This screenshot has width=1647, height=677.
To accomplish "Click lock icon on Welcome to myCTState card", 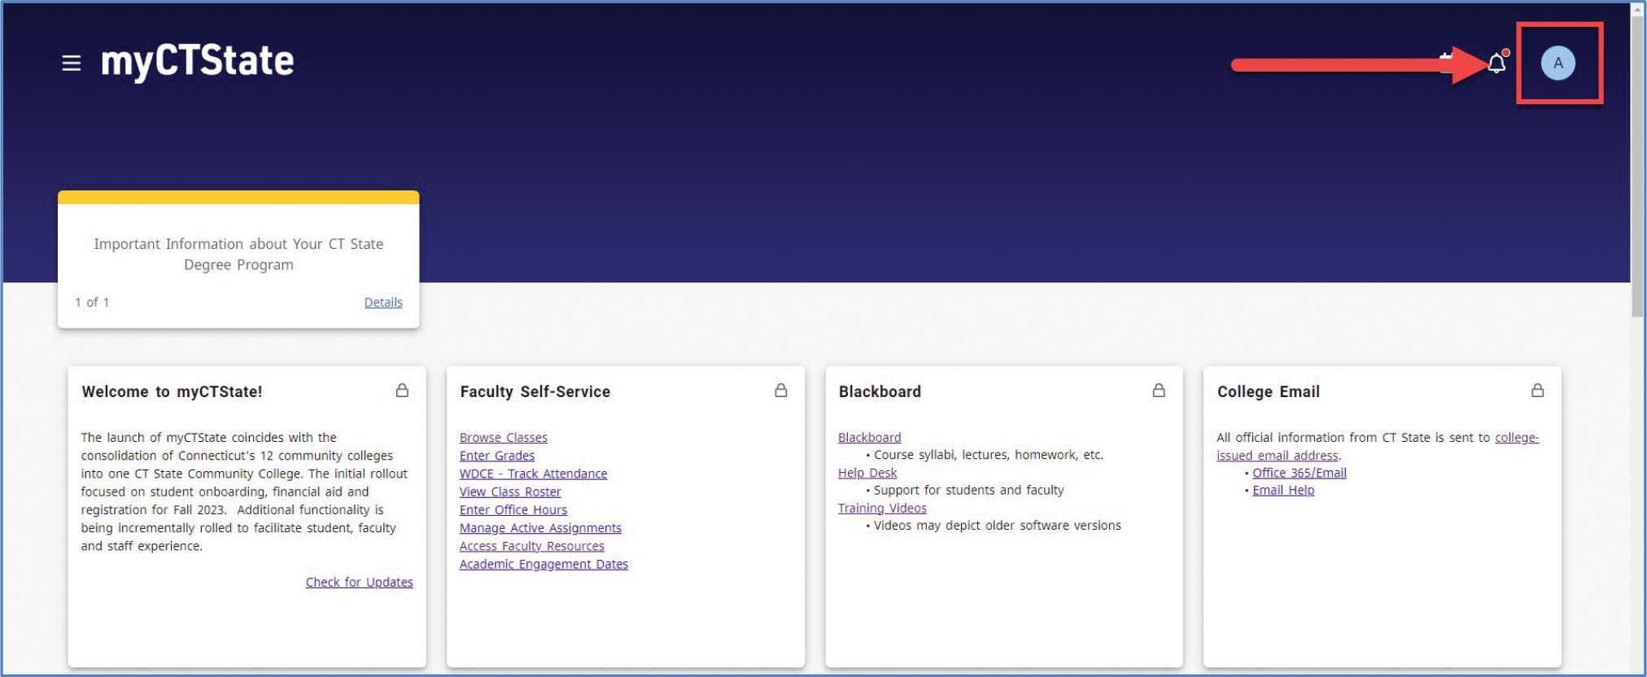I will pos(402,391).
